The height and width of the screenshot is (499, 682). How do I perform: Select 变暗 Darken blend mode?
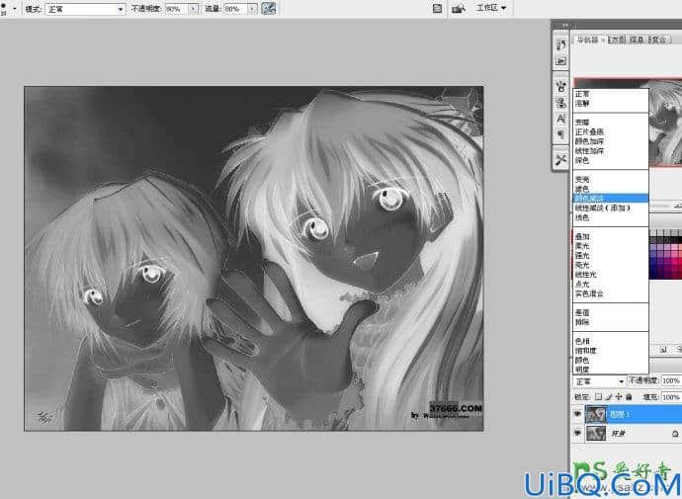click(x=611, y=123)
